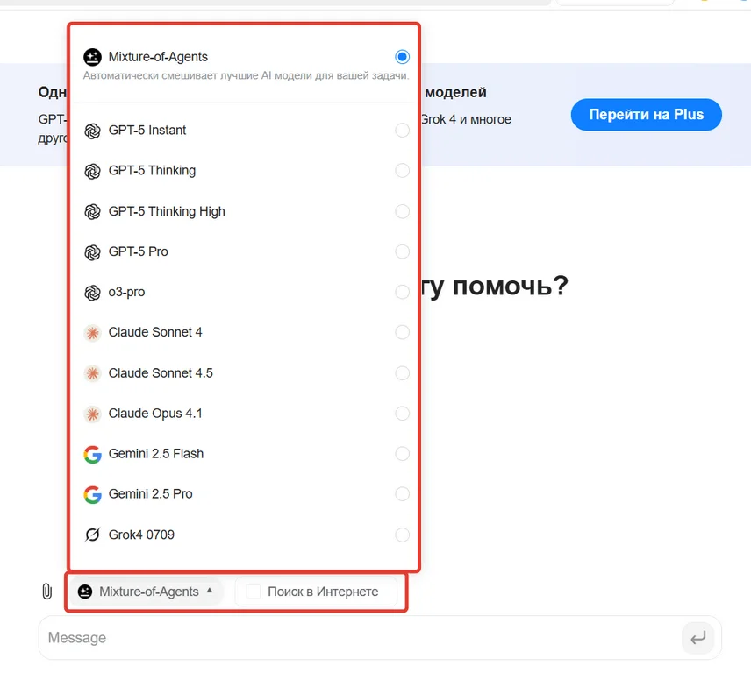Screen dimensions: 751x673
Task: Select the Gemini 2.5 Pro radio button
Action: (x=402, y=494)
